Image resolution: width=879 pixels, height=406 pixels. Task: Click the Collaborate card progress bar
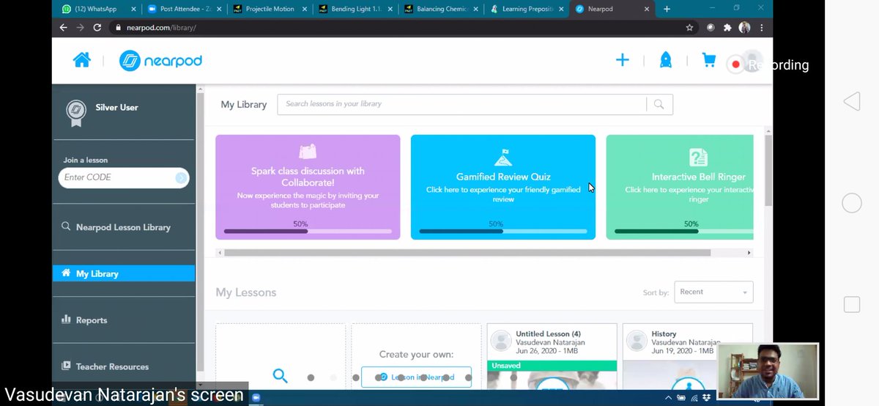tap(308, 231)
